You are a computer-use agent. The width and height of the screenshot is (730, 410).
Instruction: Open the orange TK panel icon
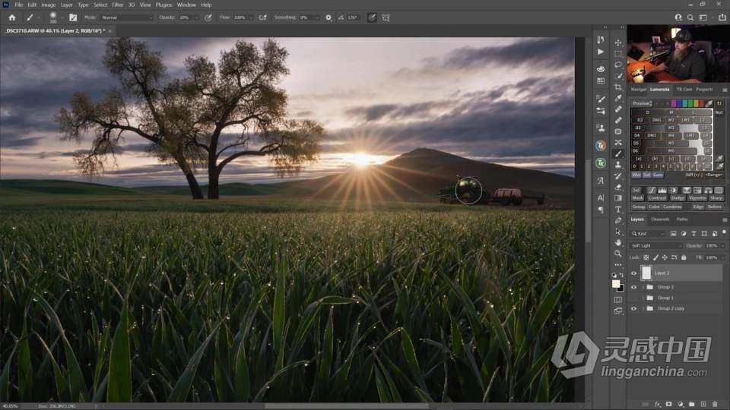tap(601, 146)
